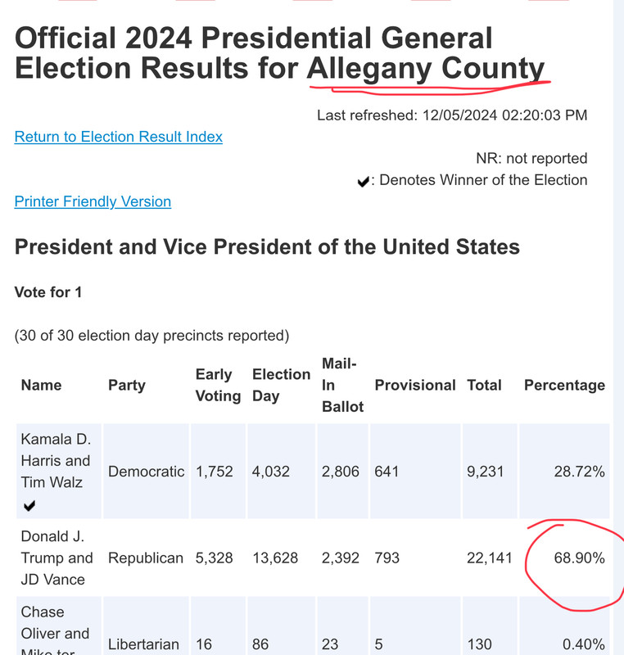Click the Party column header
This screenshot has width=624, height=655.
[127, 385]
